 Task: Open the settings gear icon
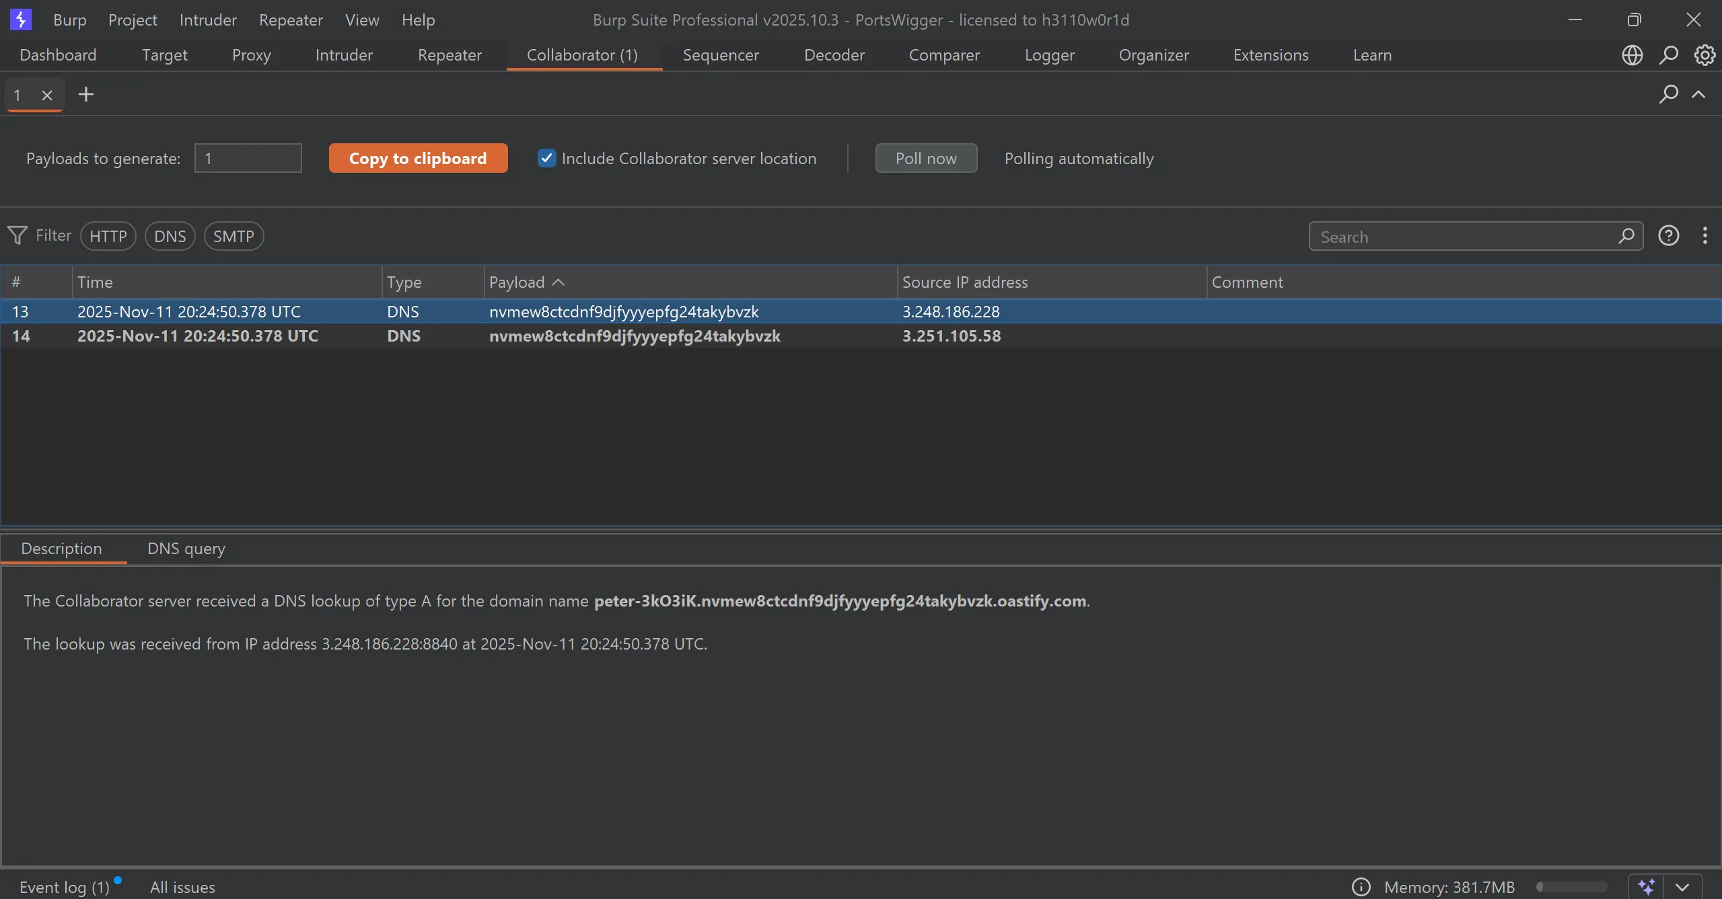(1704, 55)
